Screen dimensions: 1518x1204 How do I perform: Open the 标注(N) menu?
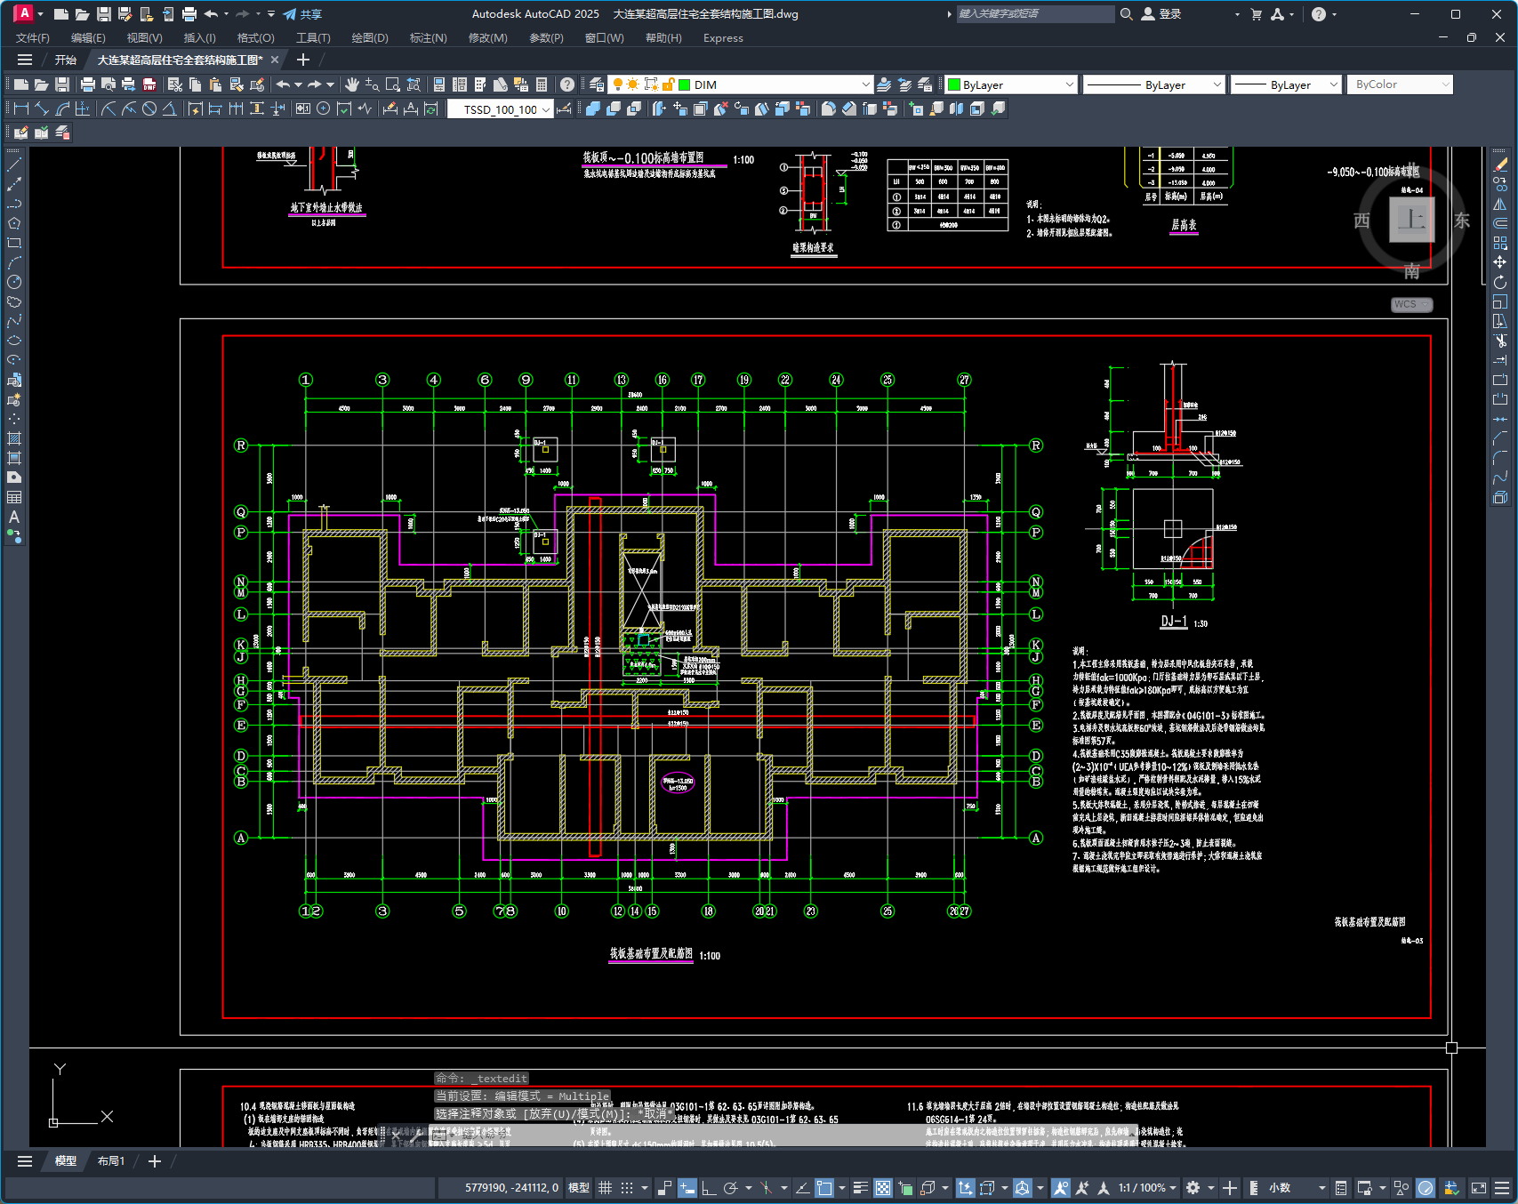point(428,38)
